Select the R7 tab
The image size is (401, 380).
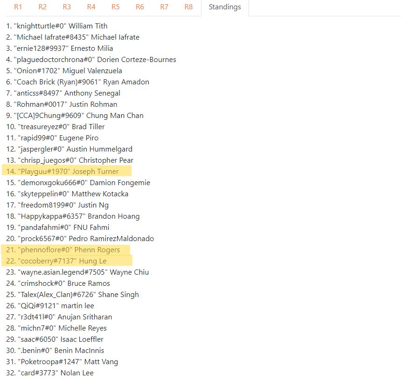point(164,7)
